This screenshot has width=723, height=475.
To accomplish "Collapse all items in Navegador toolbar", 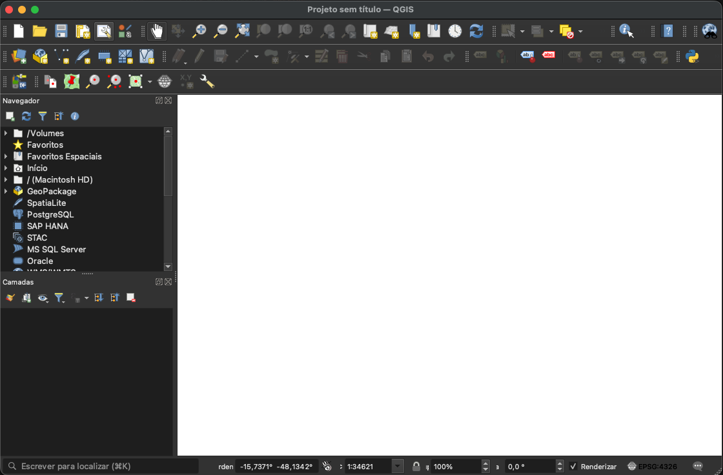I will (59, 116).
